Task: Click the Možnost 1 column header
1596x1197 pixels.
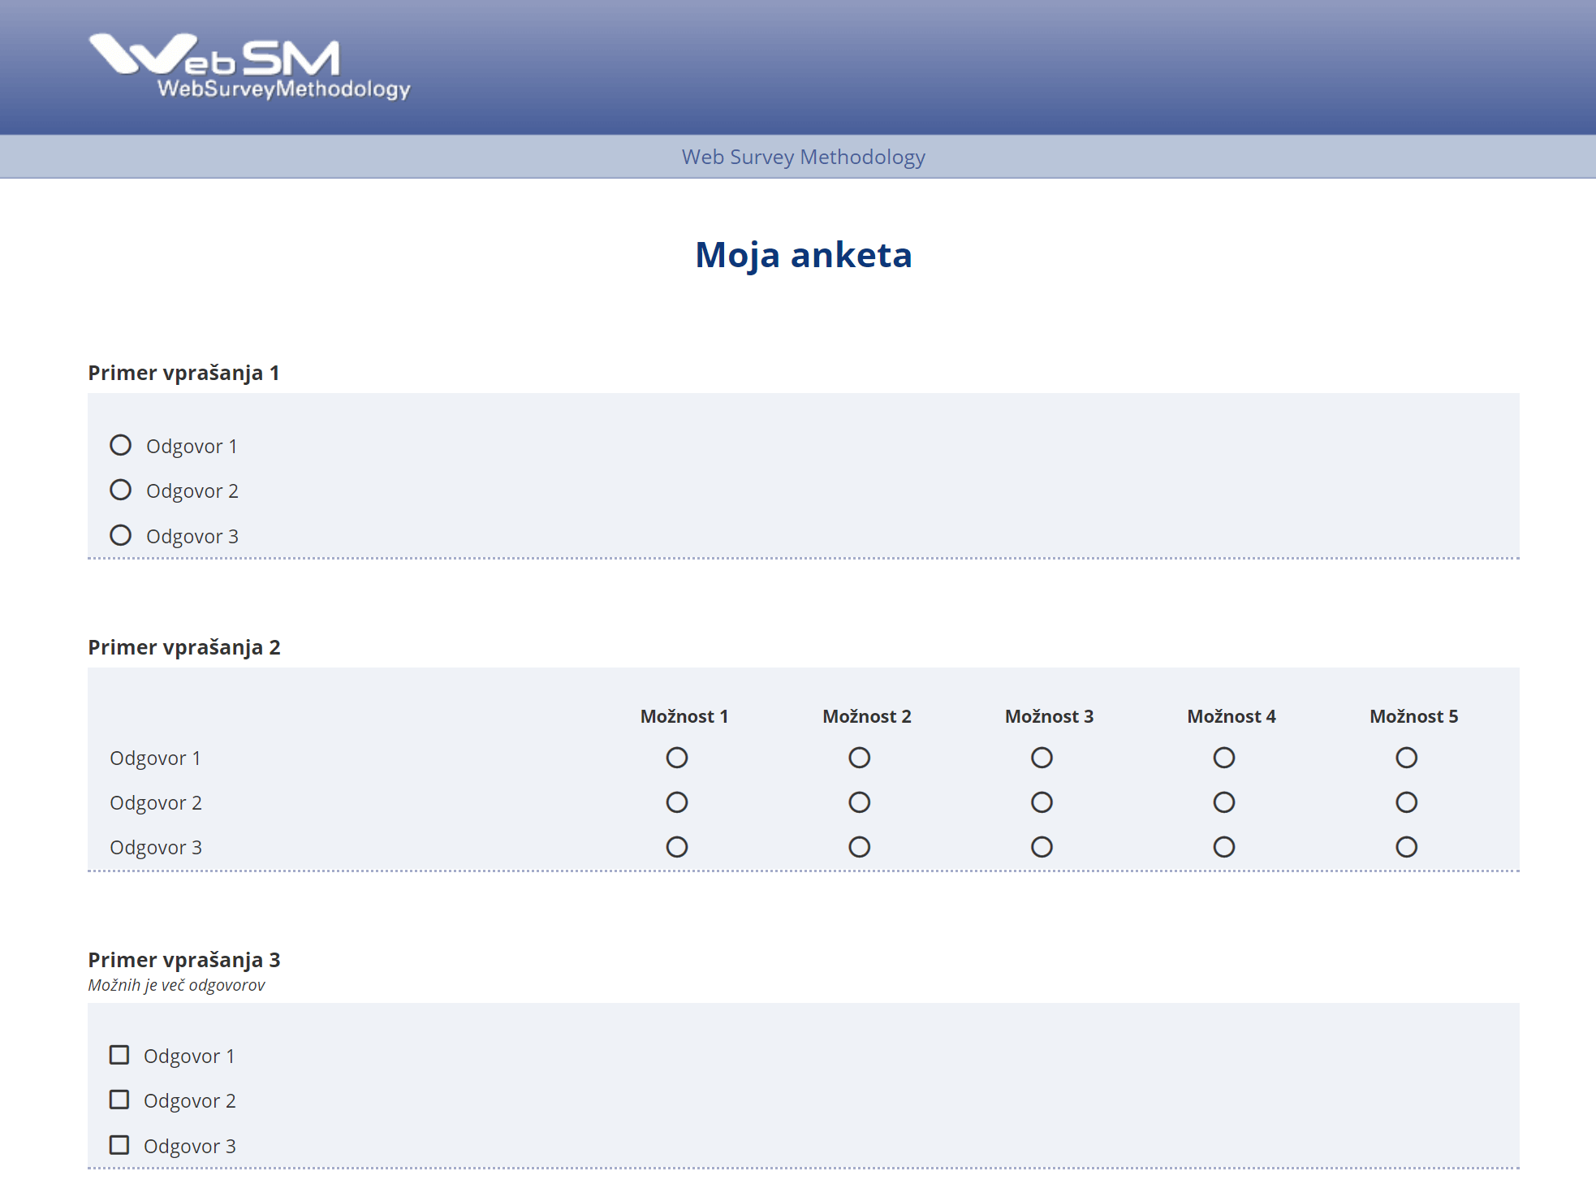Action: [x=684, y=716]
